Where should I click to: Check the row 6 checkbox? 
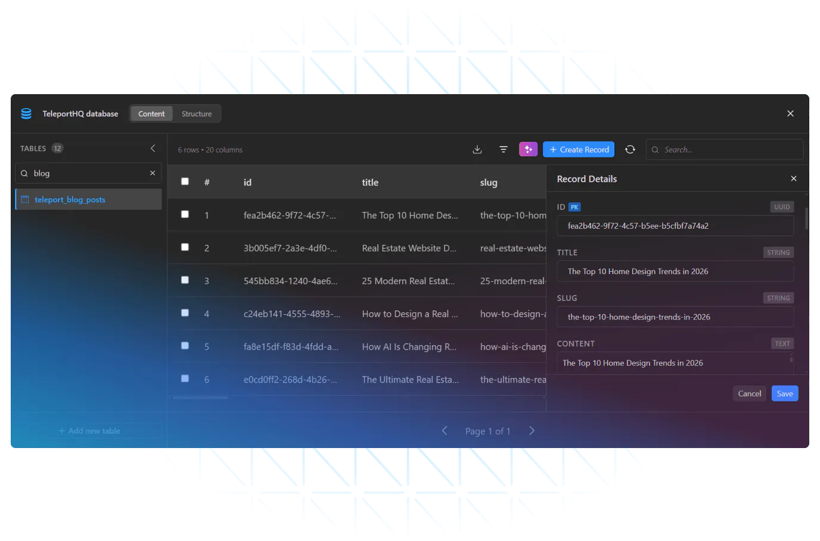tap(185, 378)
